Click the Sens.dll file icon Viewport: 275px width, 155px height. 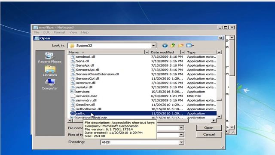point(73,61)
